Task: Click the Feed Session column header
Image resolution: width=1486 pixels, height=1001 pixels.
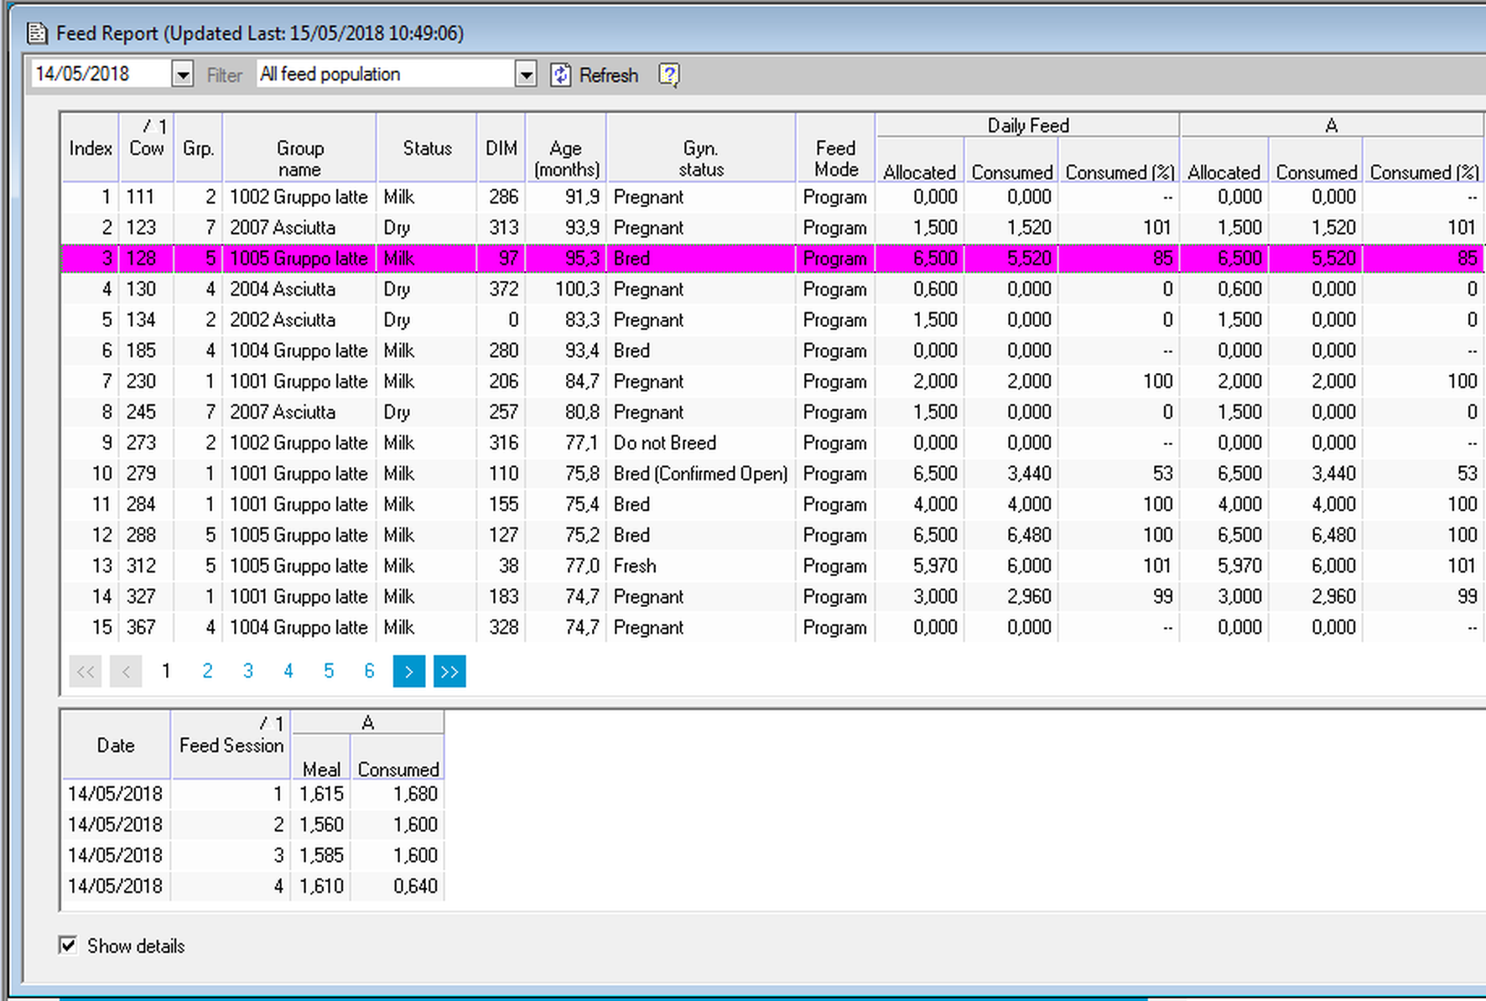Action: 231,745
